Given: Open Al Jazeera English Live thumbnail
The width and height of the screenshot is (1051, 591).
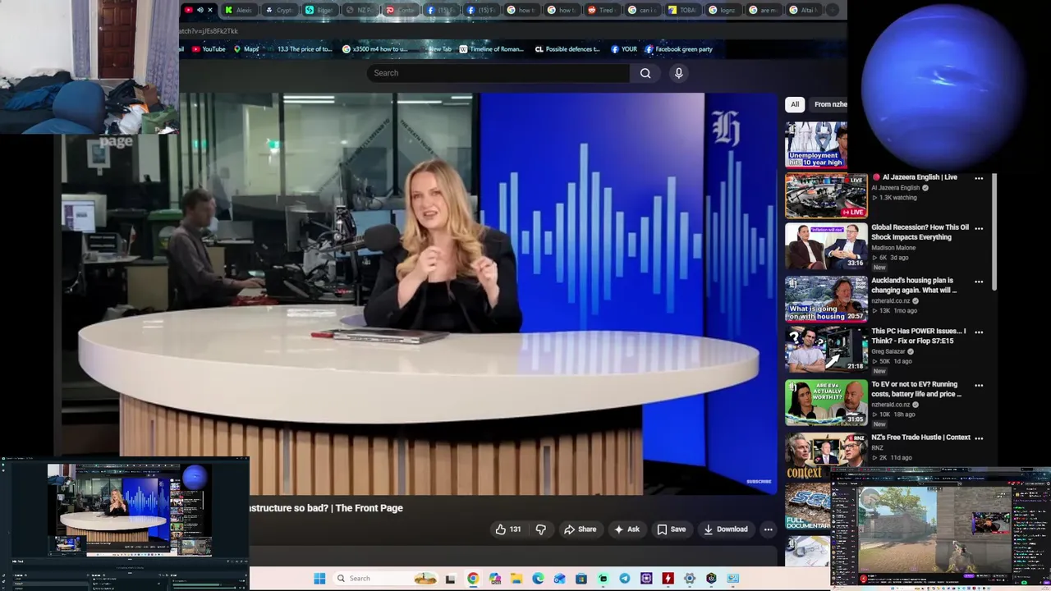Looking at the screenshot, I should click(x=826, y=195).
